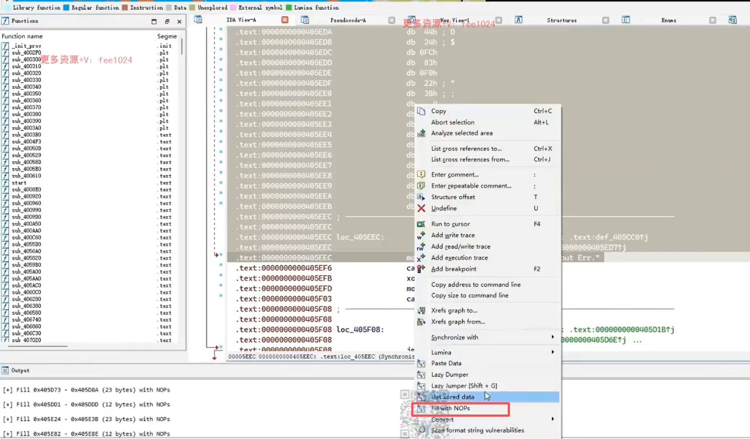The image size is (750, 439).
Task: Click the Structures tab icon
Action: tap(518, 20)
